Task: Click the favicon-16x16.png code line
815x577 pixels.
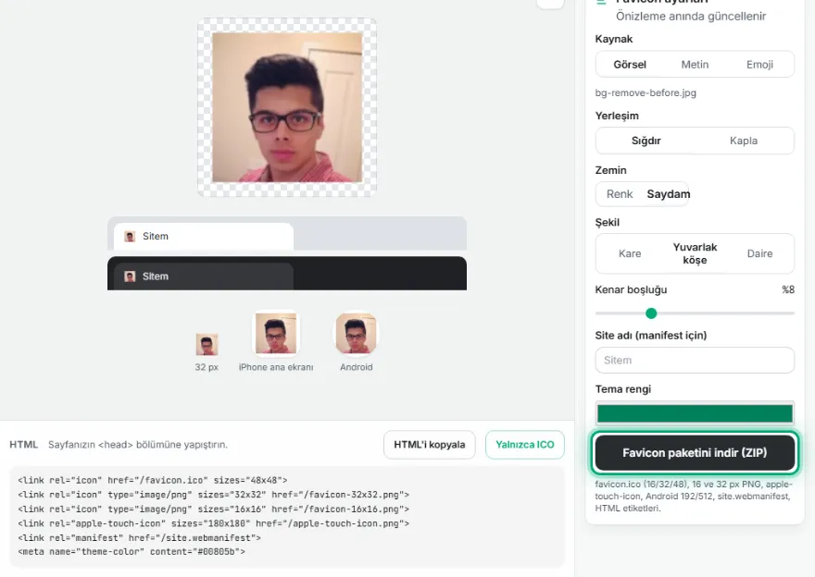Action: point(214,509)
